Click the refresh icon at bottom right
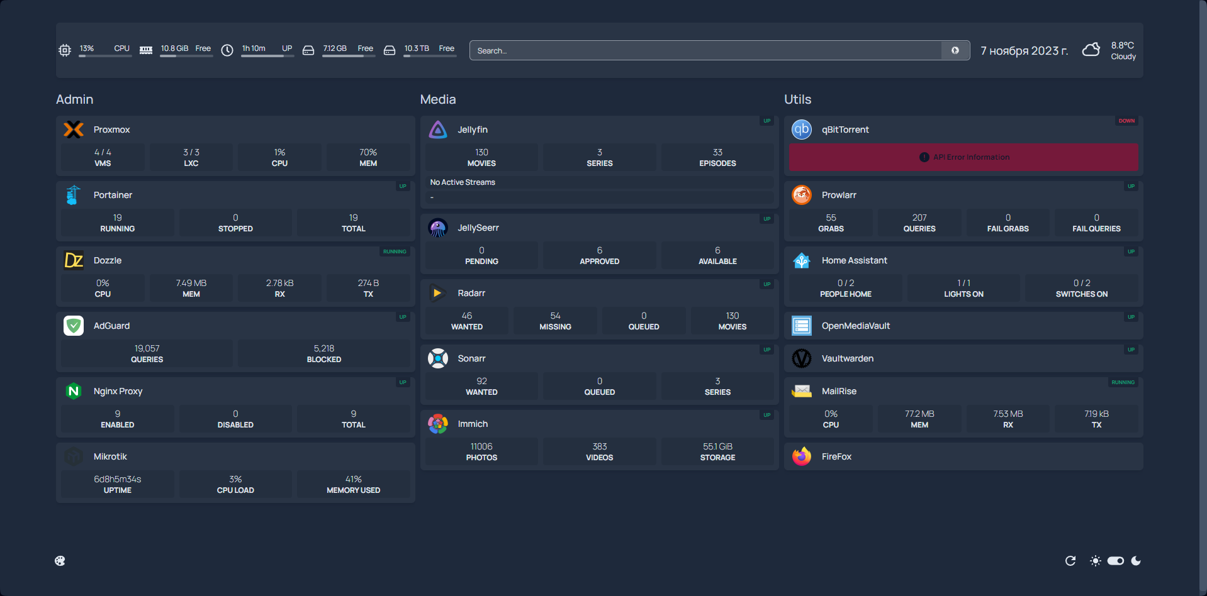The width and height of the screenshot is (1207, 596). (1070, 561)
